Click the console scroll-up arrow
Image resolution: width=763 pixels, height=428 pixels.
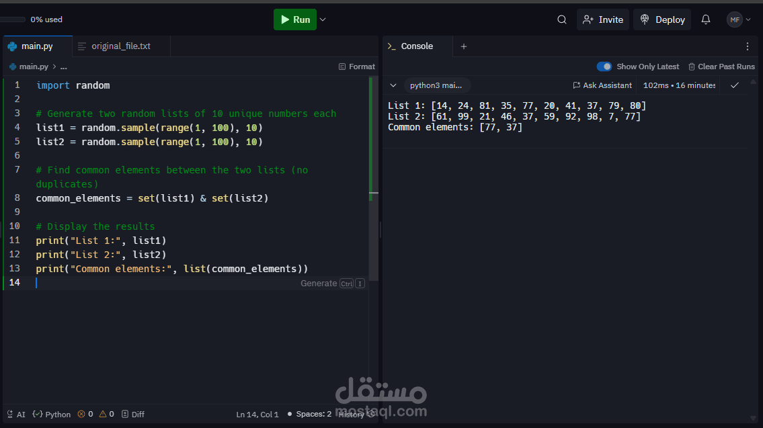[754, 82]
